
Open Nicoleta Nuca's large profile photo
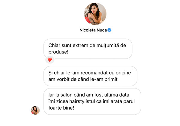click(95, 14)
